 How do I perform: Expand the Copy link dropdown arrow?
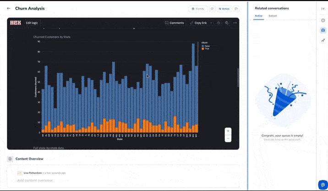(x=211, y=23)
